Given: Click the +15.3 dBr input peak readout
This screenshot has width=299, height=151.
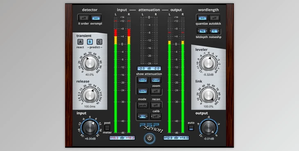Looking at the screenshot, I should [x=122, y=138].
